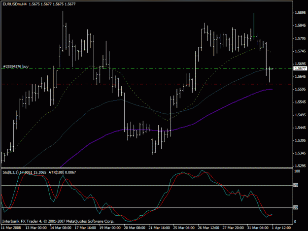Click the stochastic 100 scale label
This screenshot has width=308, height=231.
pos(297,171)
